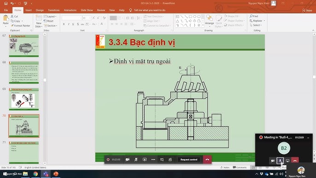The height and width of the screenshot is (178, 316).
Task: Select the oval shape in Drawing gallery
Action: tap(194, 17)
